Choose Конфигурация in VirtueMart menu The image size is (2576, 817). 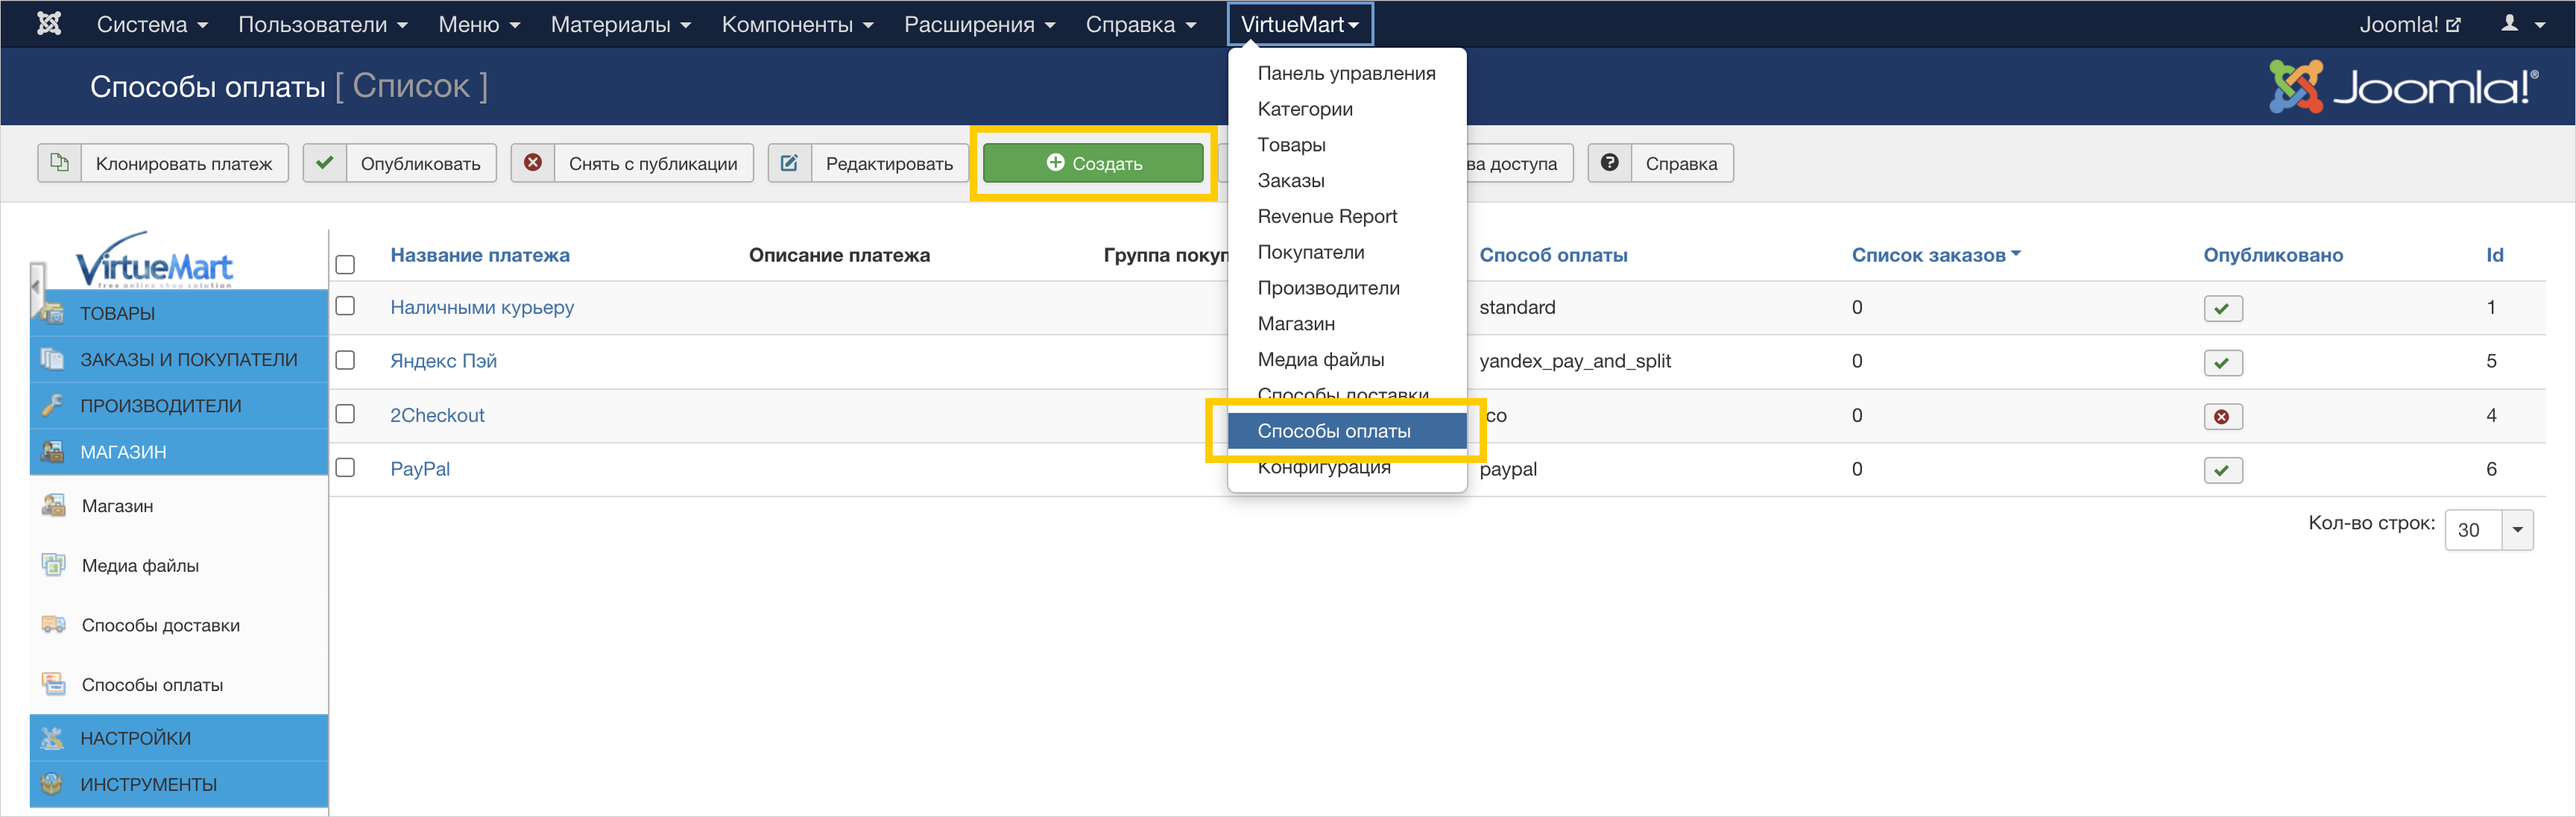(x=1323, y=468)
